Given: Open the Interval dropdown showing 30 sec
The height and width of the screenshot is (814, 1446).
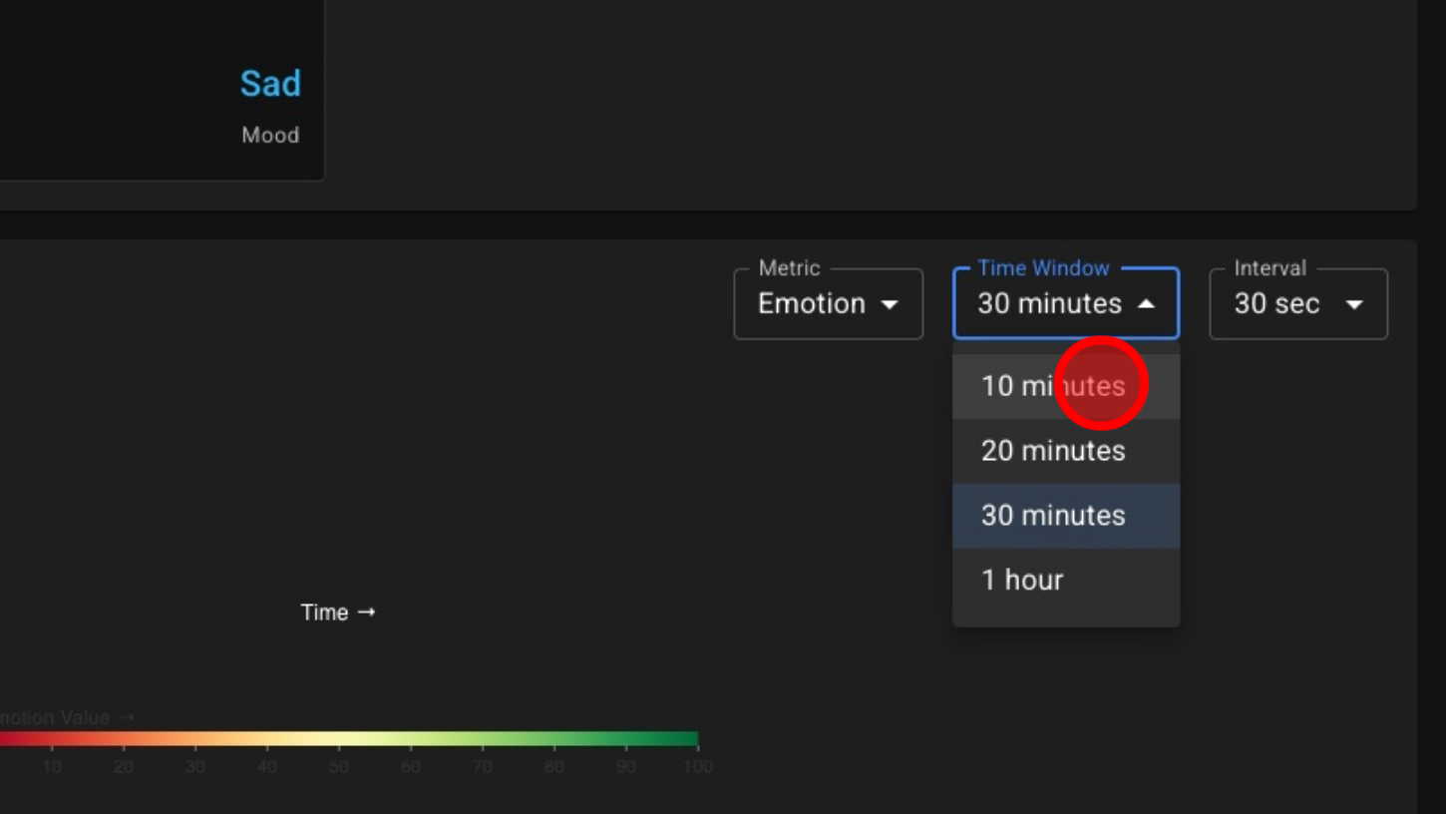Looking at the screenshot, I should (1296, 304).
